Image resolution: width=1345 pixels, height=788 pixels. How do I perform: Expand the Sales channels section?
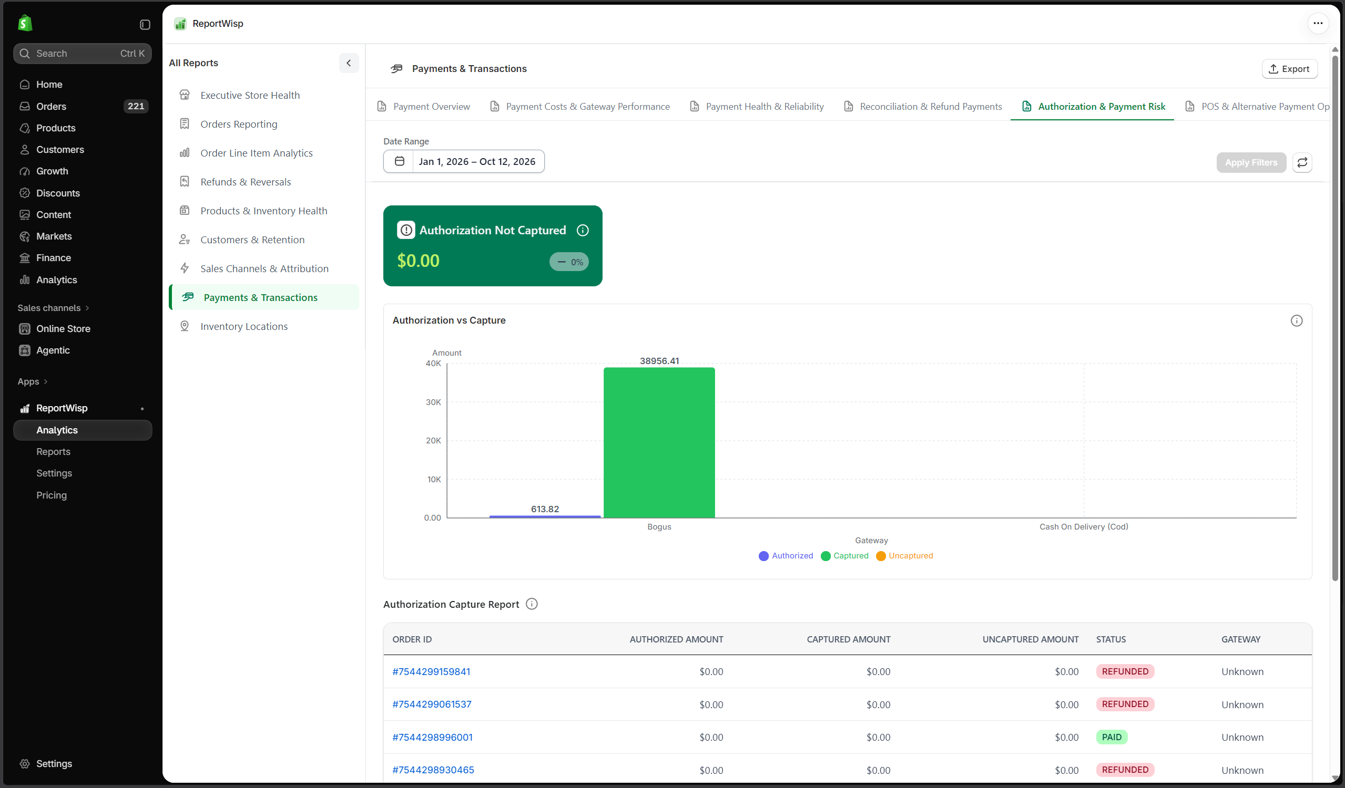54,308
